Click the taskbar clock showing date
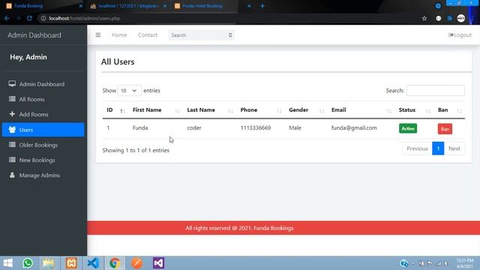 click(465, 263)
